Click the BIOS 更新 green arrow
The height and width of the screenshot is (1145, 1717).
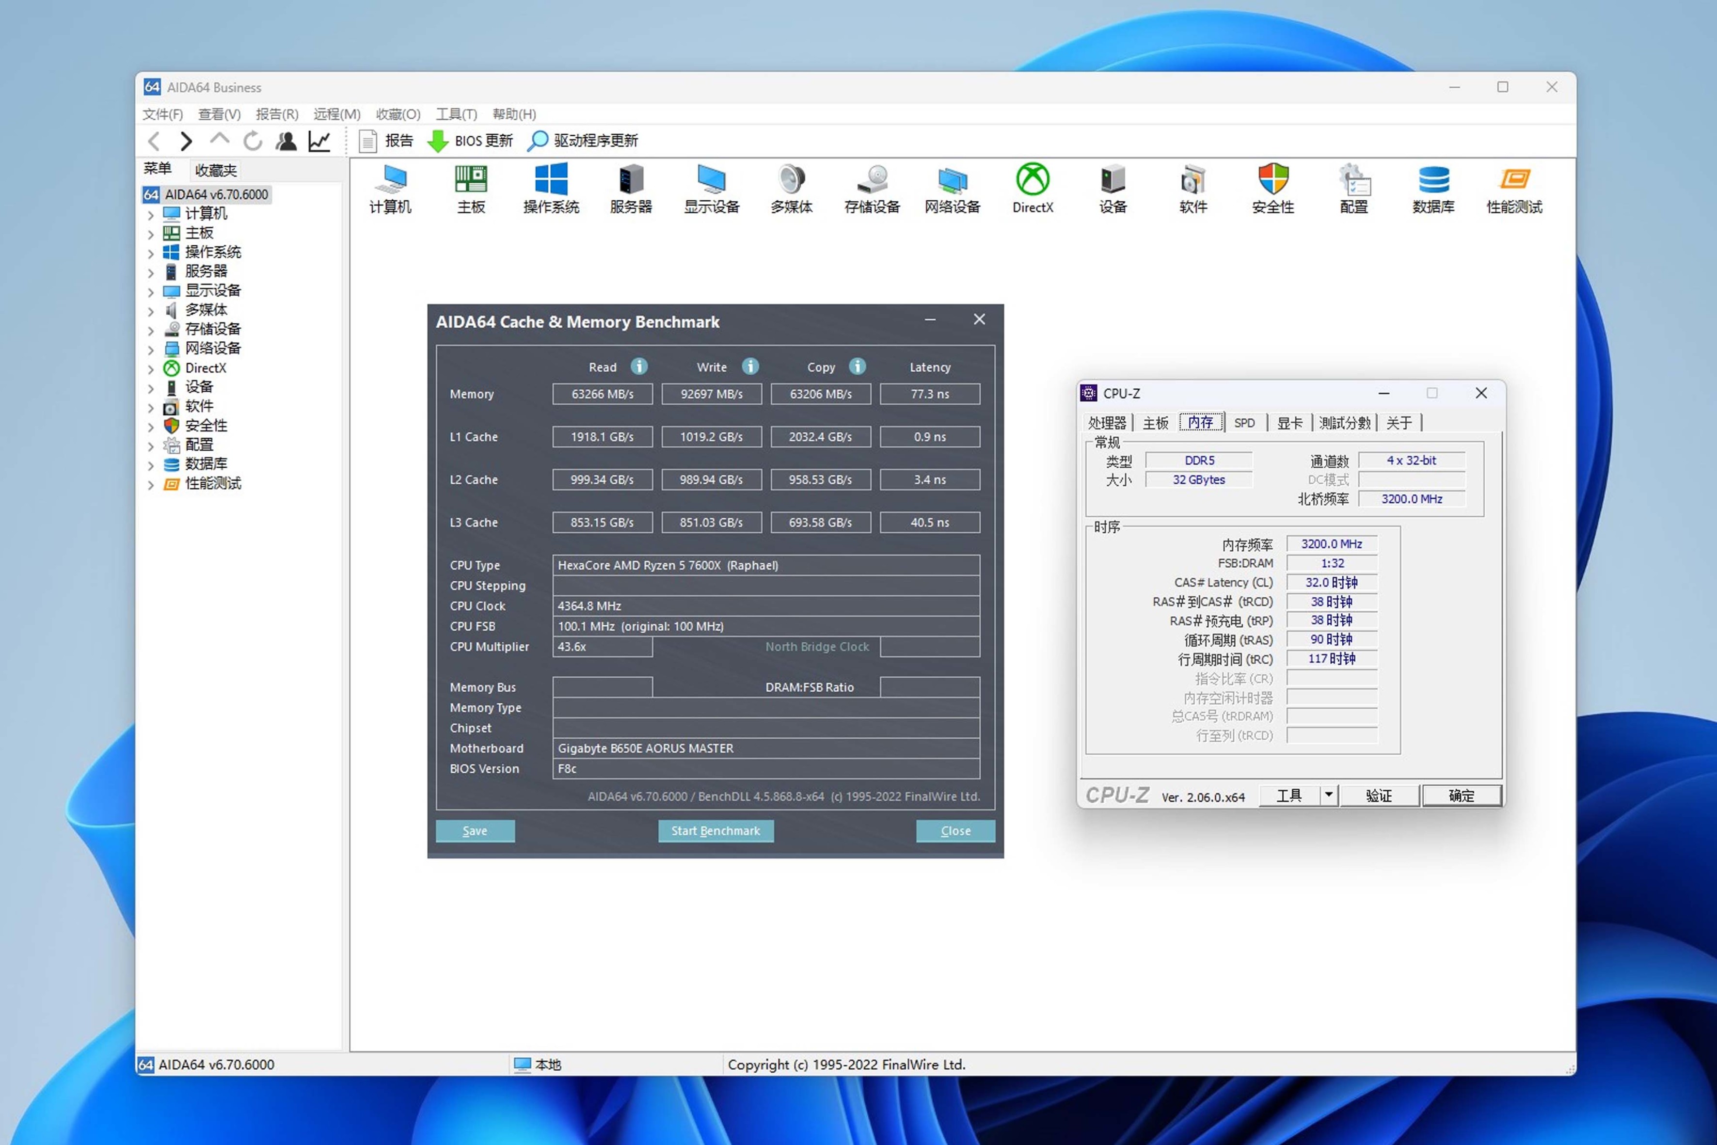pyautogui.click(x=437, y=141)
